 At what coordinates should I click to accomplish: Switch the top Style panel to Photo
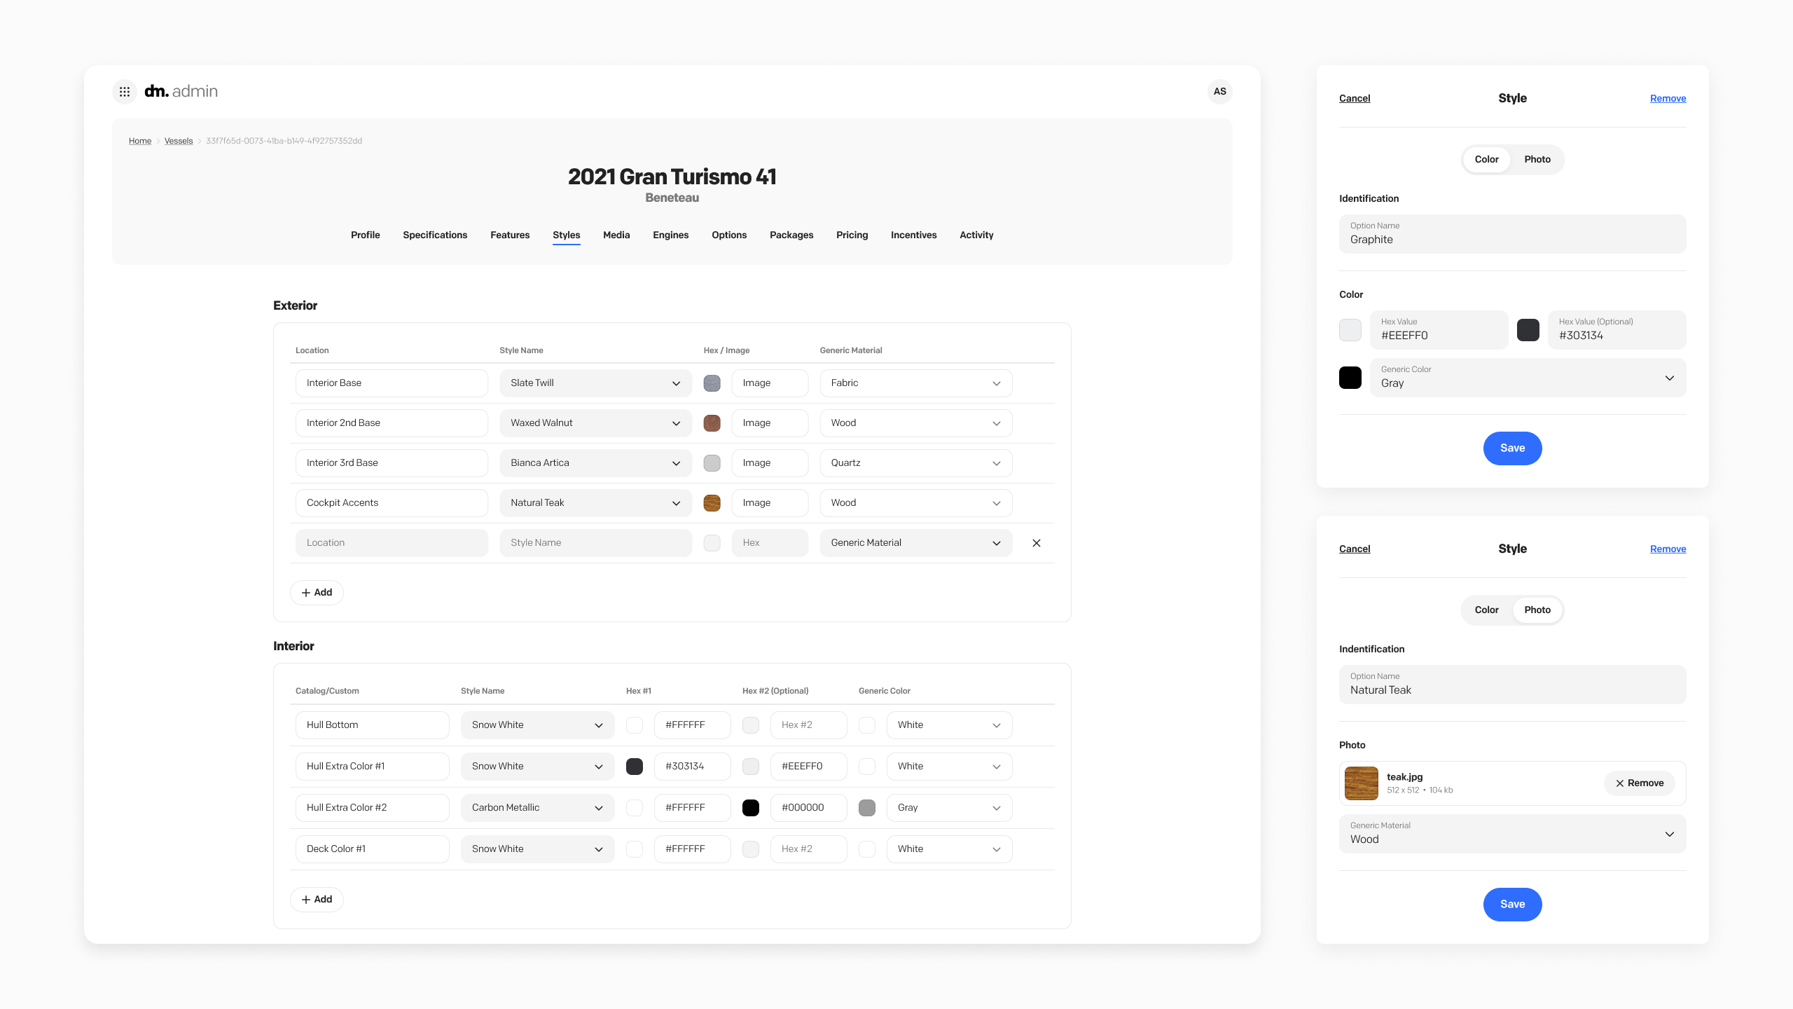pos(1537,160)
